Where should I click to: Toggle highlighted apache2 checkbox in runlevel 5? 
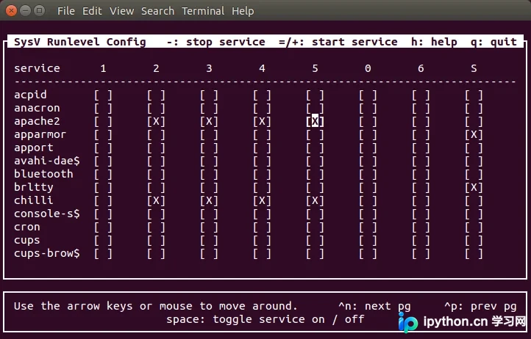click(x=315, y=121)
